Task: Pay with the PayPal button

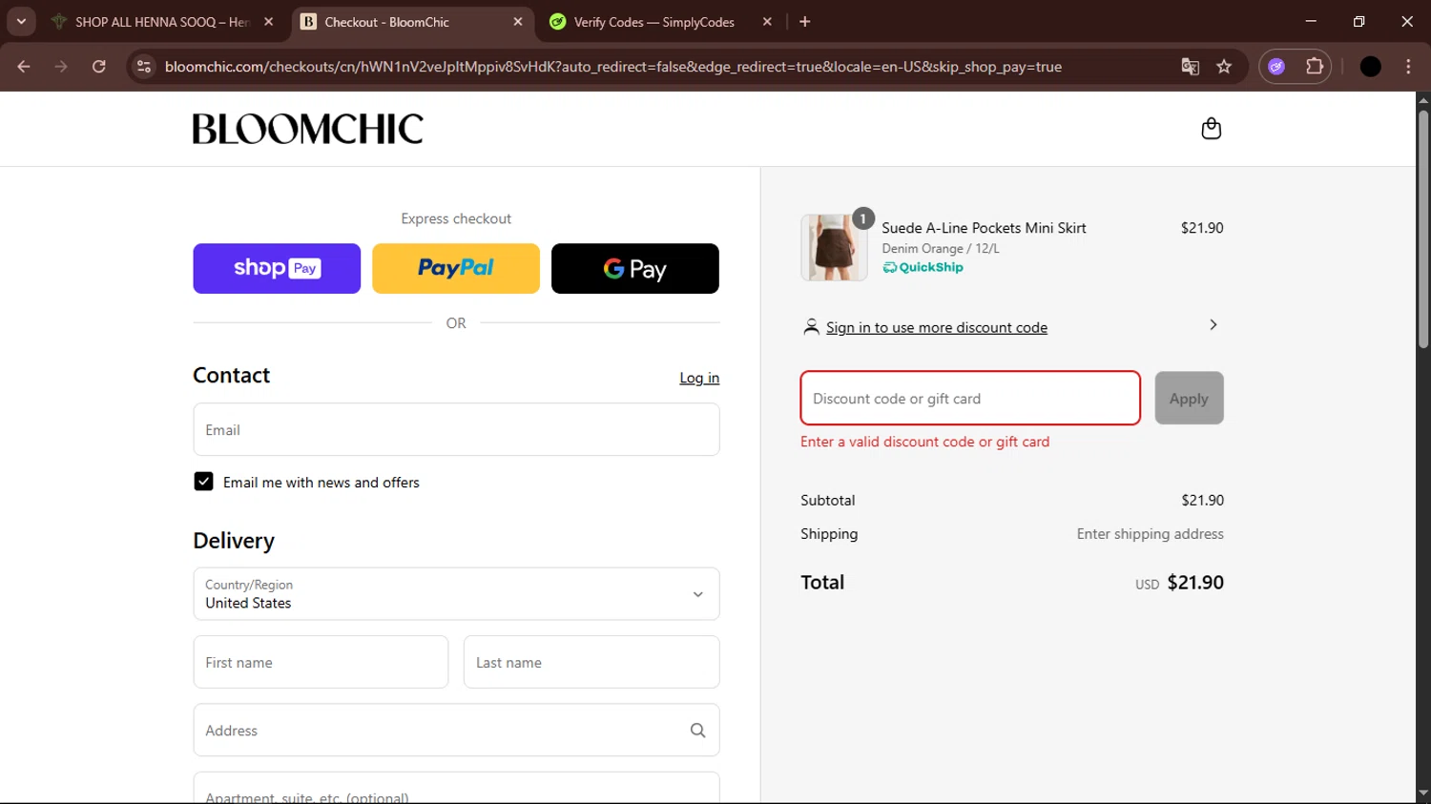Action: pyautogui.click(x=456, y=268)
